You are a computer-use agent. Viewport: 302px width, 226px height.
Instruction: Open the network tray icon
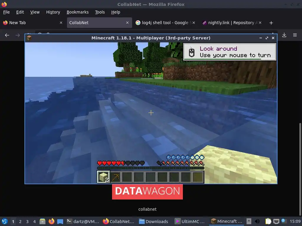pyautogui.click(x=276, y=221)
